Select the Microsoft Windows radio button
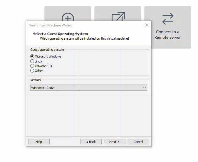Viewport: 198px width, 162px height. [32, 56]
